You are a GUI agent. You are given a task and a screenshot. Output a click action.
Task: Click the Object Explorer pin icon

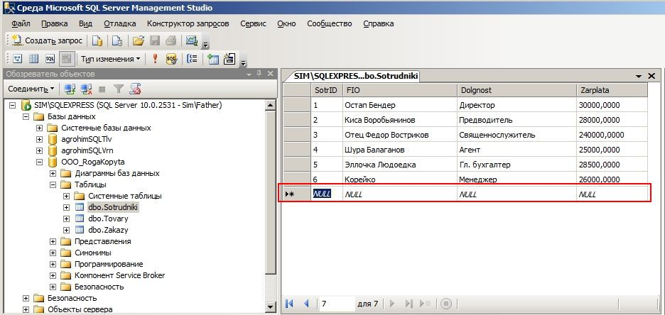pyautogui.click(x=259, y=74)
